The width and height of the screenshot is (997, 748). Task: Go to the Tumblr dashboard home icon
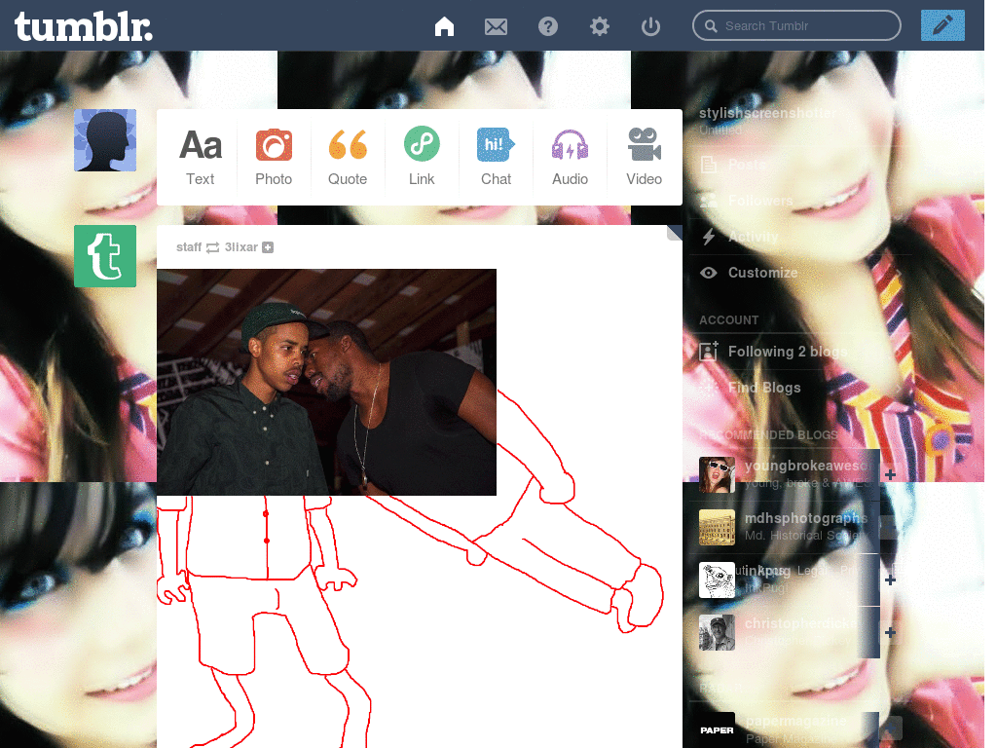[444, 26]
